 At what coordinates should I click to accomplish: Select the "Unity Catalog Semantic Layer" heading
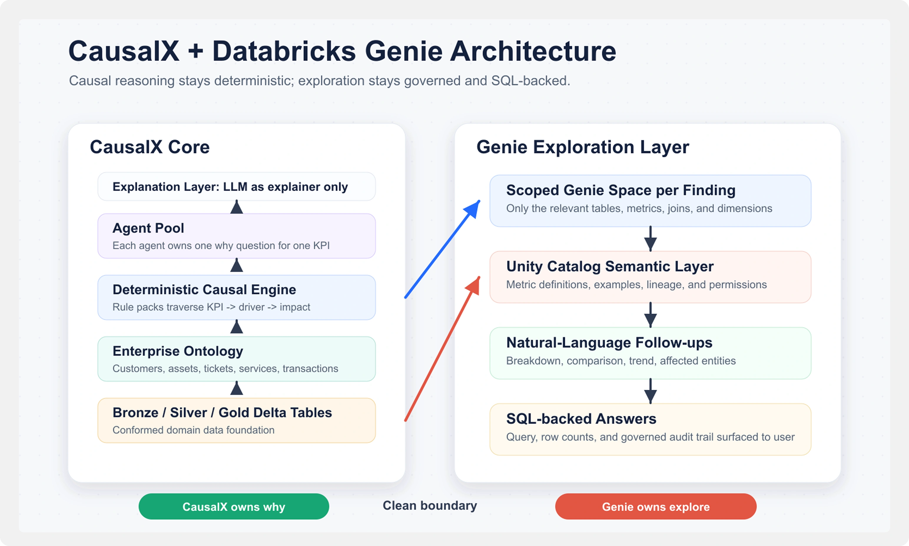(610, 266)
